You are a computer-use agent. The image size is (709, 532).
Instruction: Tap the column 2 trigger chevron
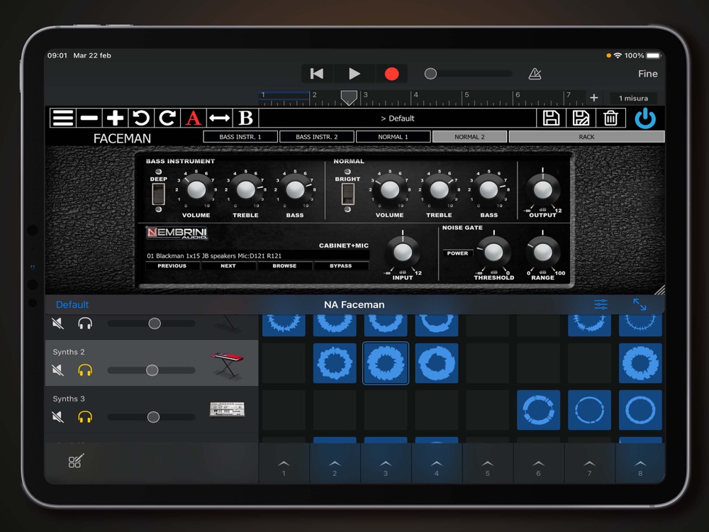click(335, 465)
